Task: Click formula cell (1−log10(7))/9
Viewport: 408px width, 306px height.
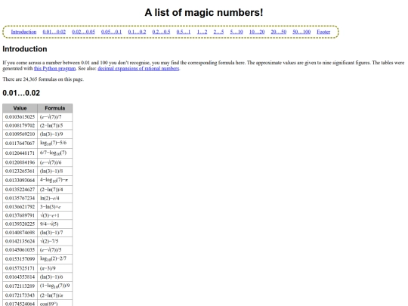Action: click(x=55, y=286)
